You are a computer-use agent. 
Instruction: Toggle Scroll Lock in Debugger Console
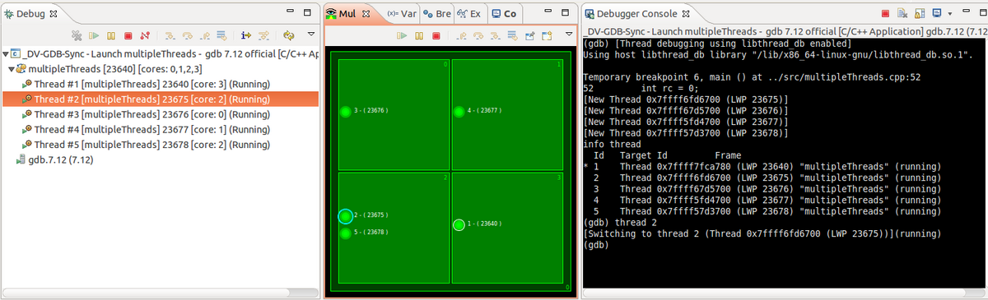point(919,14)
